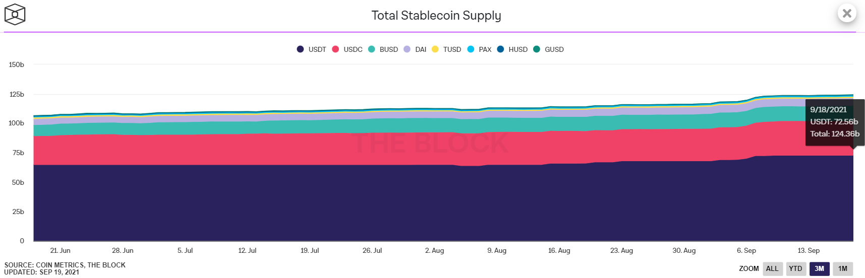
Task: Hide the BUSD series from the legend
Action: click(x=383, y=49)
